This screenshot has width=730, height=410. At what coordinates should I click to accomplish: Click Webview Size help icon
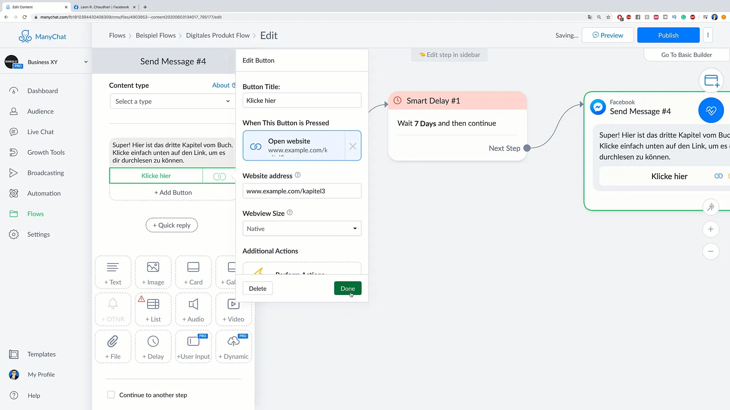click(290, 213)
